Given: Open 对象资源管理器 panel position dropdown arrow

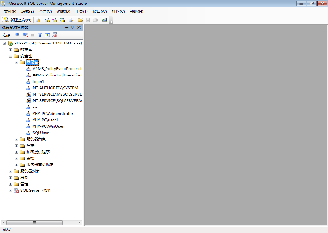Looking at the screenshot, I should pos(67,28).
